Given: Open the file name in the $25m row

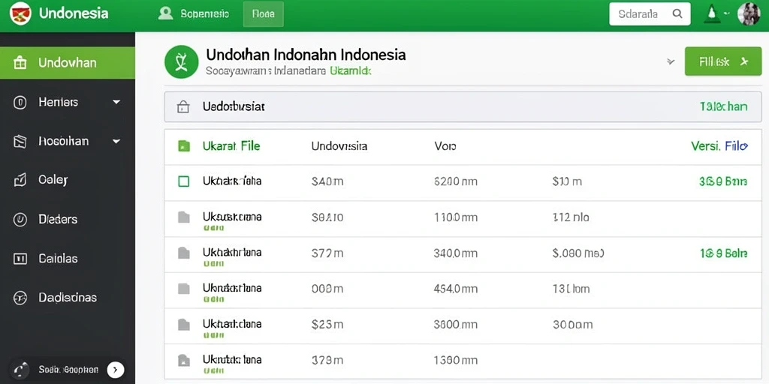Looking at the screenshot, I should pos(232,324).
